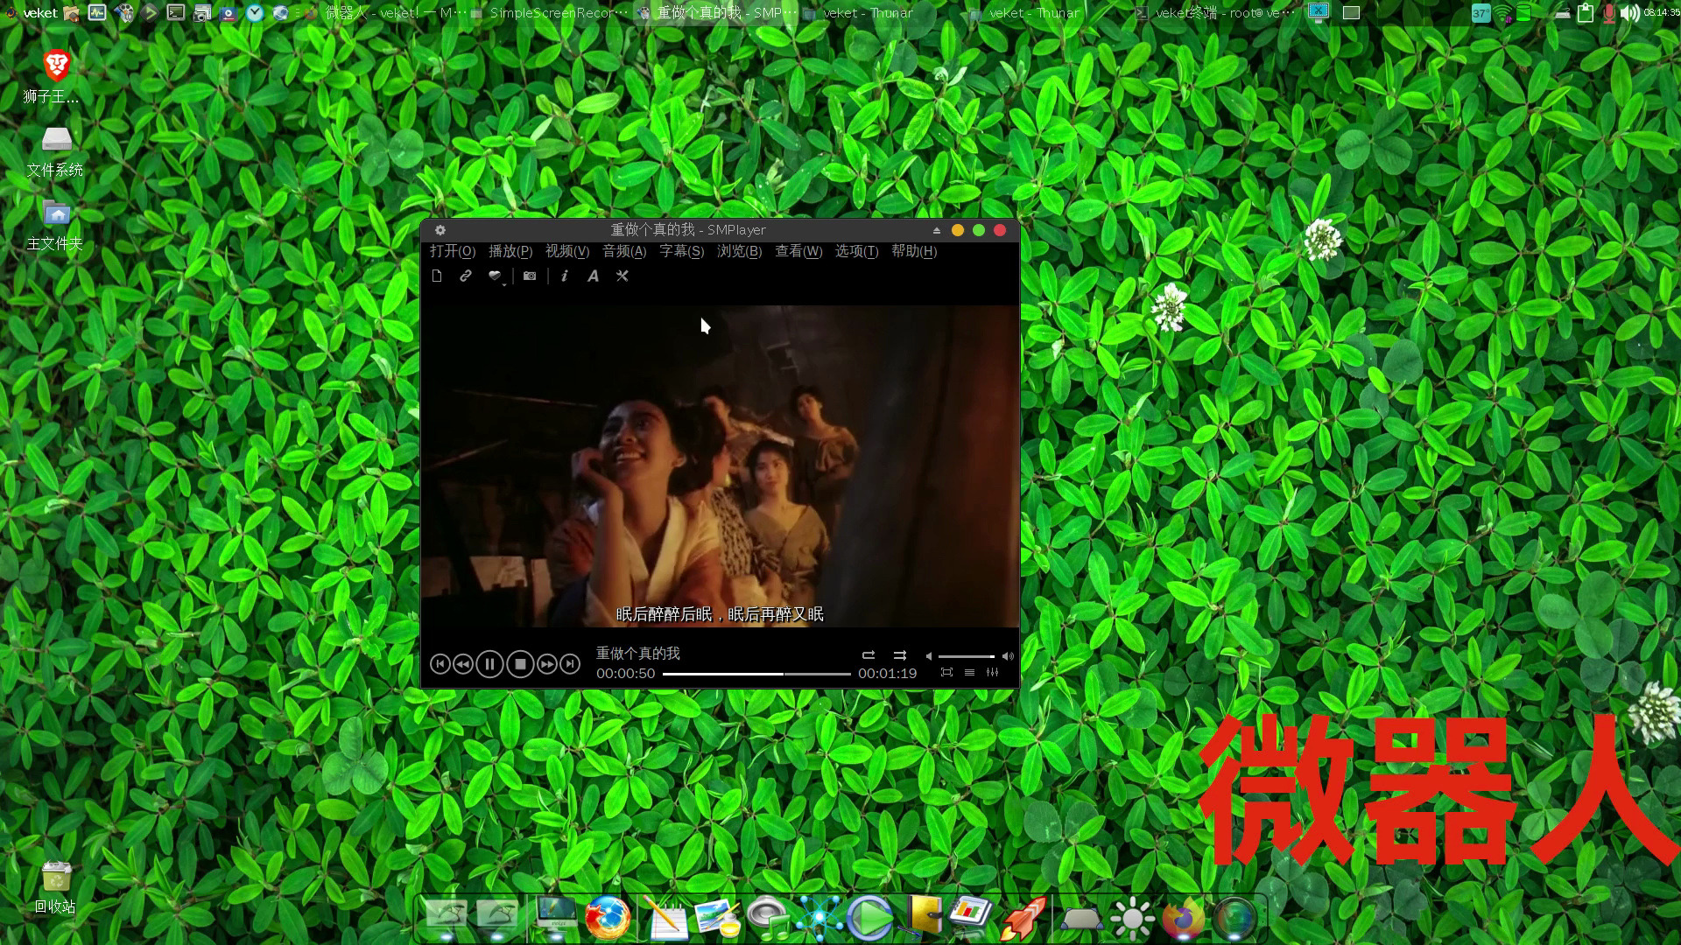The height and width of the screenshot is (945, 1681).
Task: Open file icon in SMPlayer toolbar
Action: pyautogui.click(x=437, y=276)
